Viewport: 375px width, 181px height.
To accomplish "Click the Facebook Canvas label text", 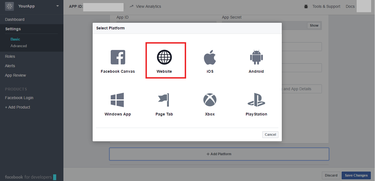I will (x=118, y=71).
